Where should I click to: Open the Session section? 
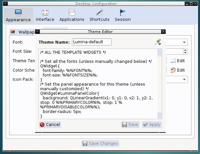coord(123,15)
